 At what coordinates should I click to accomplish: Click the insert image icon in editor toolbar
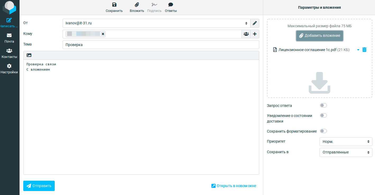29,55
